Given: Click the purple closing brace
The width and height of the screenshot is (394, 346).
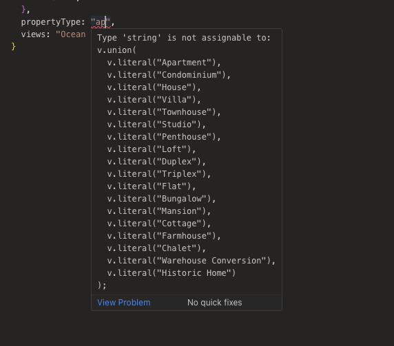Looking at the screenshot, I should (x=23, y=10).
